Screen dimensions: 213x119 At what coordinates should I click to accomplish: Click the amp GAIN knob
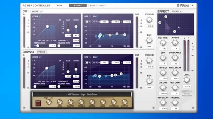[60, 102]
